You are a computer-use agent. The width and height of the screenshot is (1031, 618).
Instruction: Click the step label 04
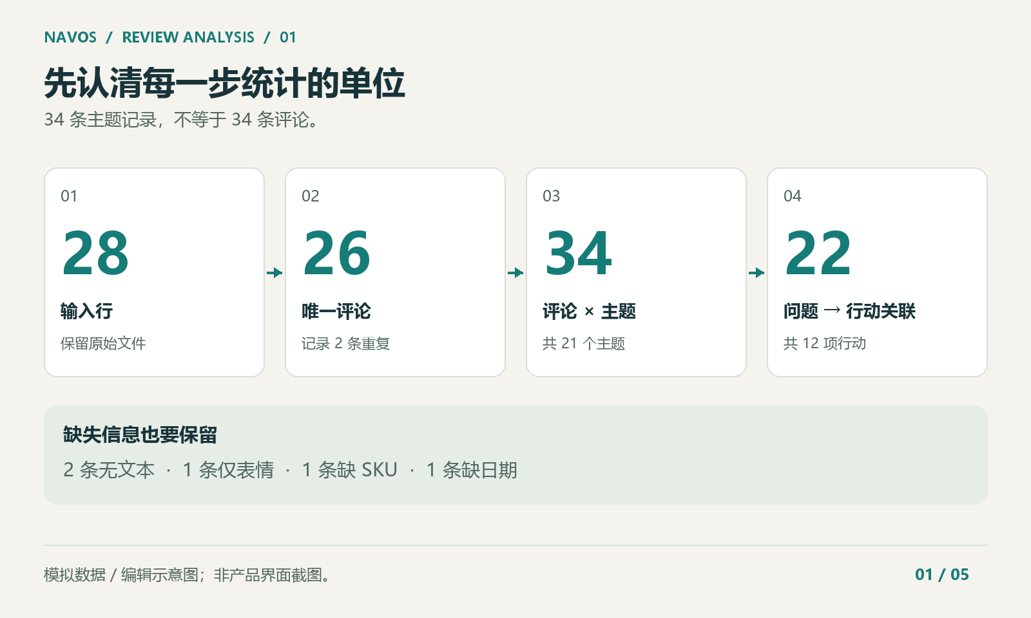[x=792, y=196]
